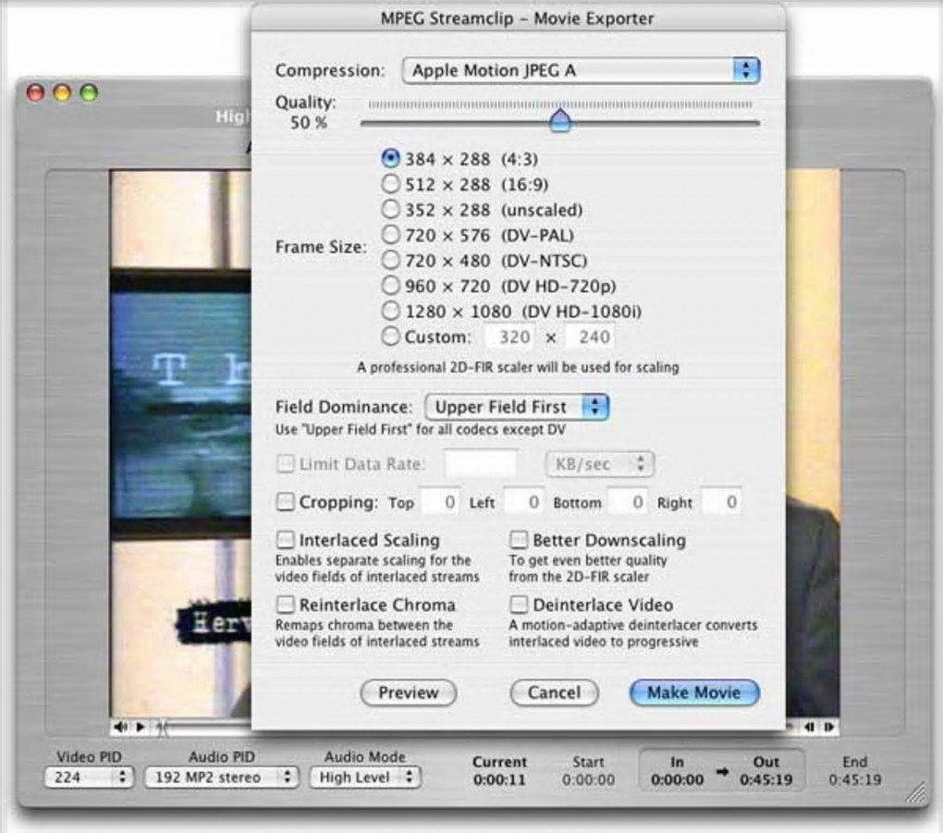Viewport: 943px width, 833px height.
Task: Open the Field Dominance dropdown
Action: [517, 407]
